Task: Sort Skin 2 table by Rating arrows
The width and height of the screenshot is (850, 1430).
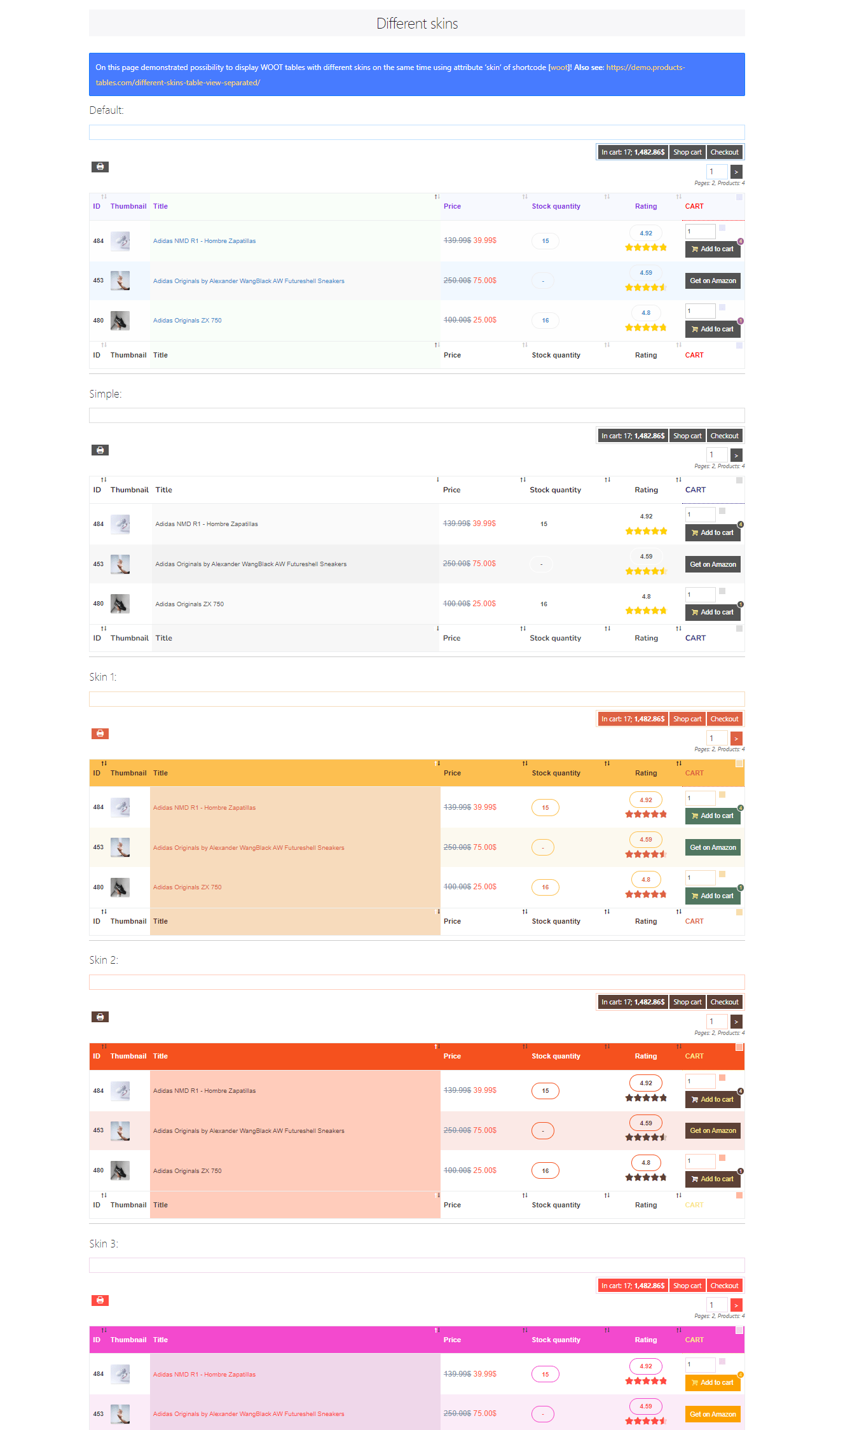Action: point(678,1046)
